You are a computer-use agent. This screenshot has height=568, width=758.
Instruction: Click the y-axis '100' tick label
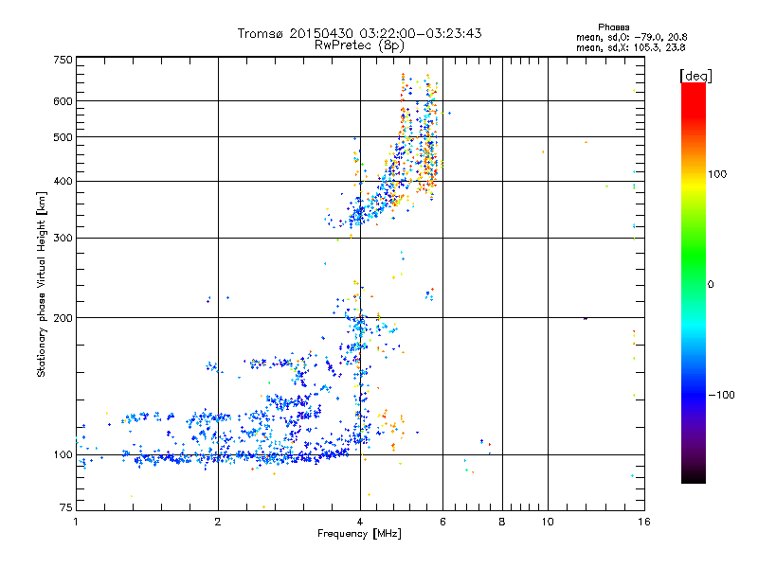[x=63, y=454]
